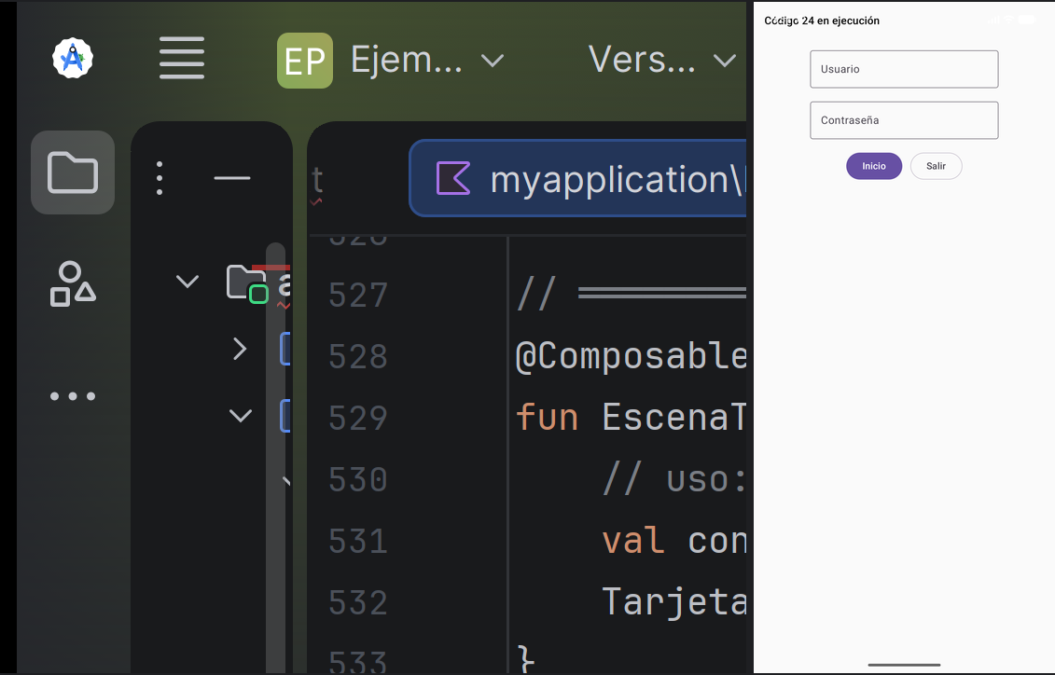The image size is (1055, 675).
Task: Click the @Composable annotation text
Action: (631, 356)
